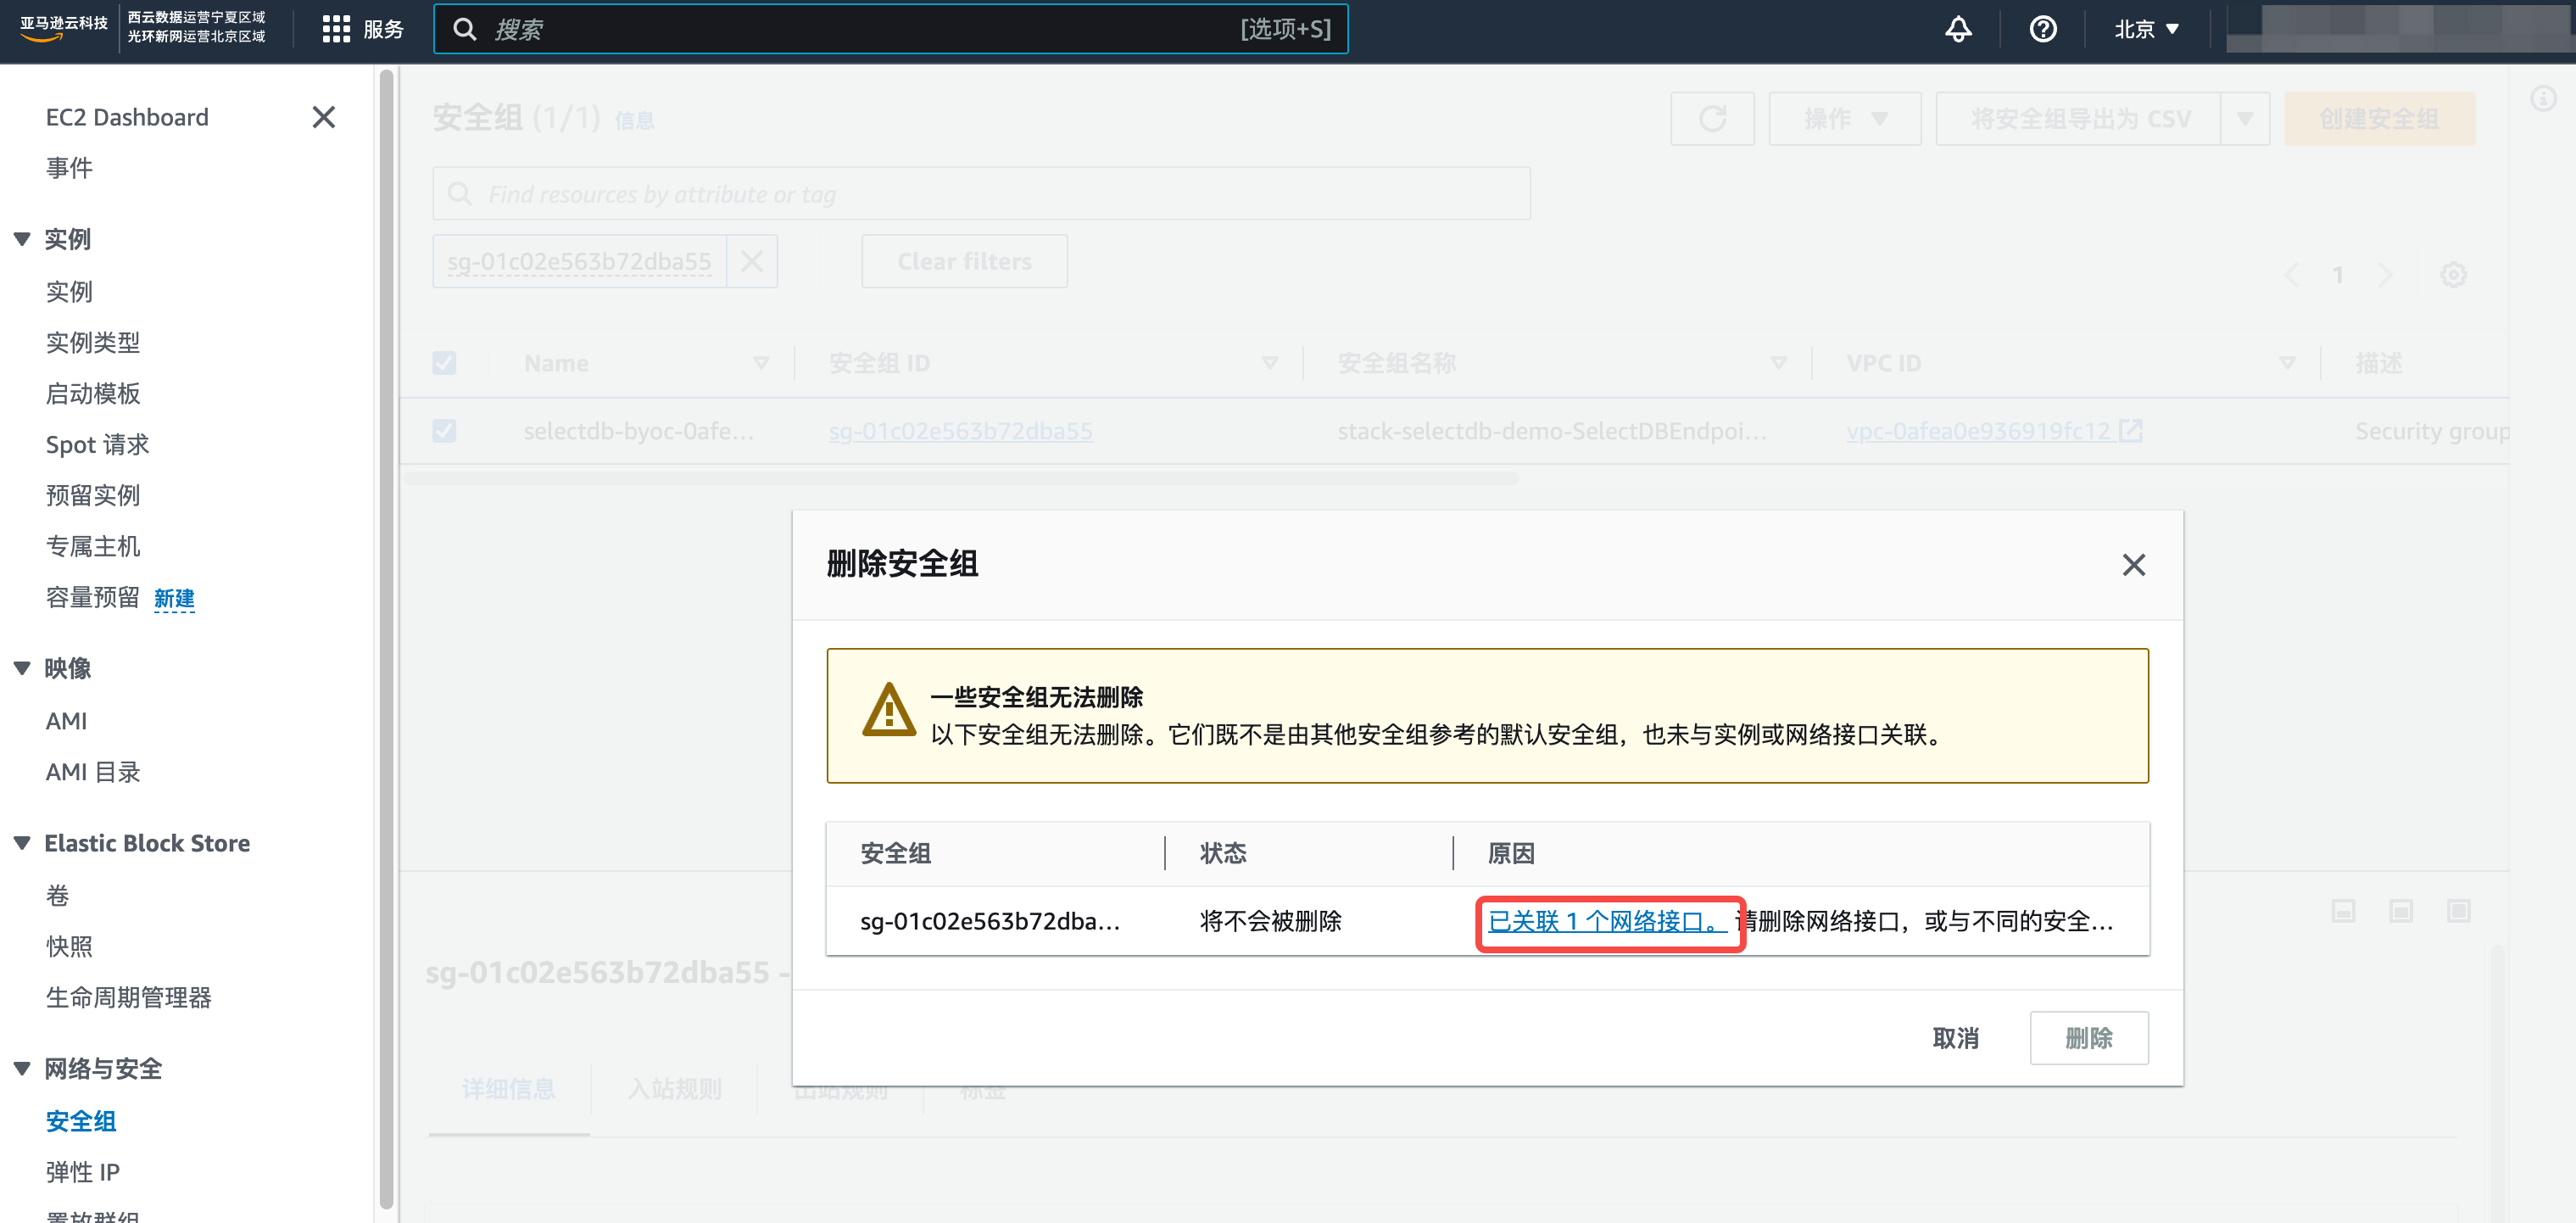Screen dimensions: 2576x1223
Task: Open EC2 Dashboard in sidebar
Action: (127, 117)
